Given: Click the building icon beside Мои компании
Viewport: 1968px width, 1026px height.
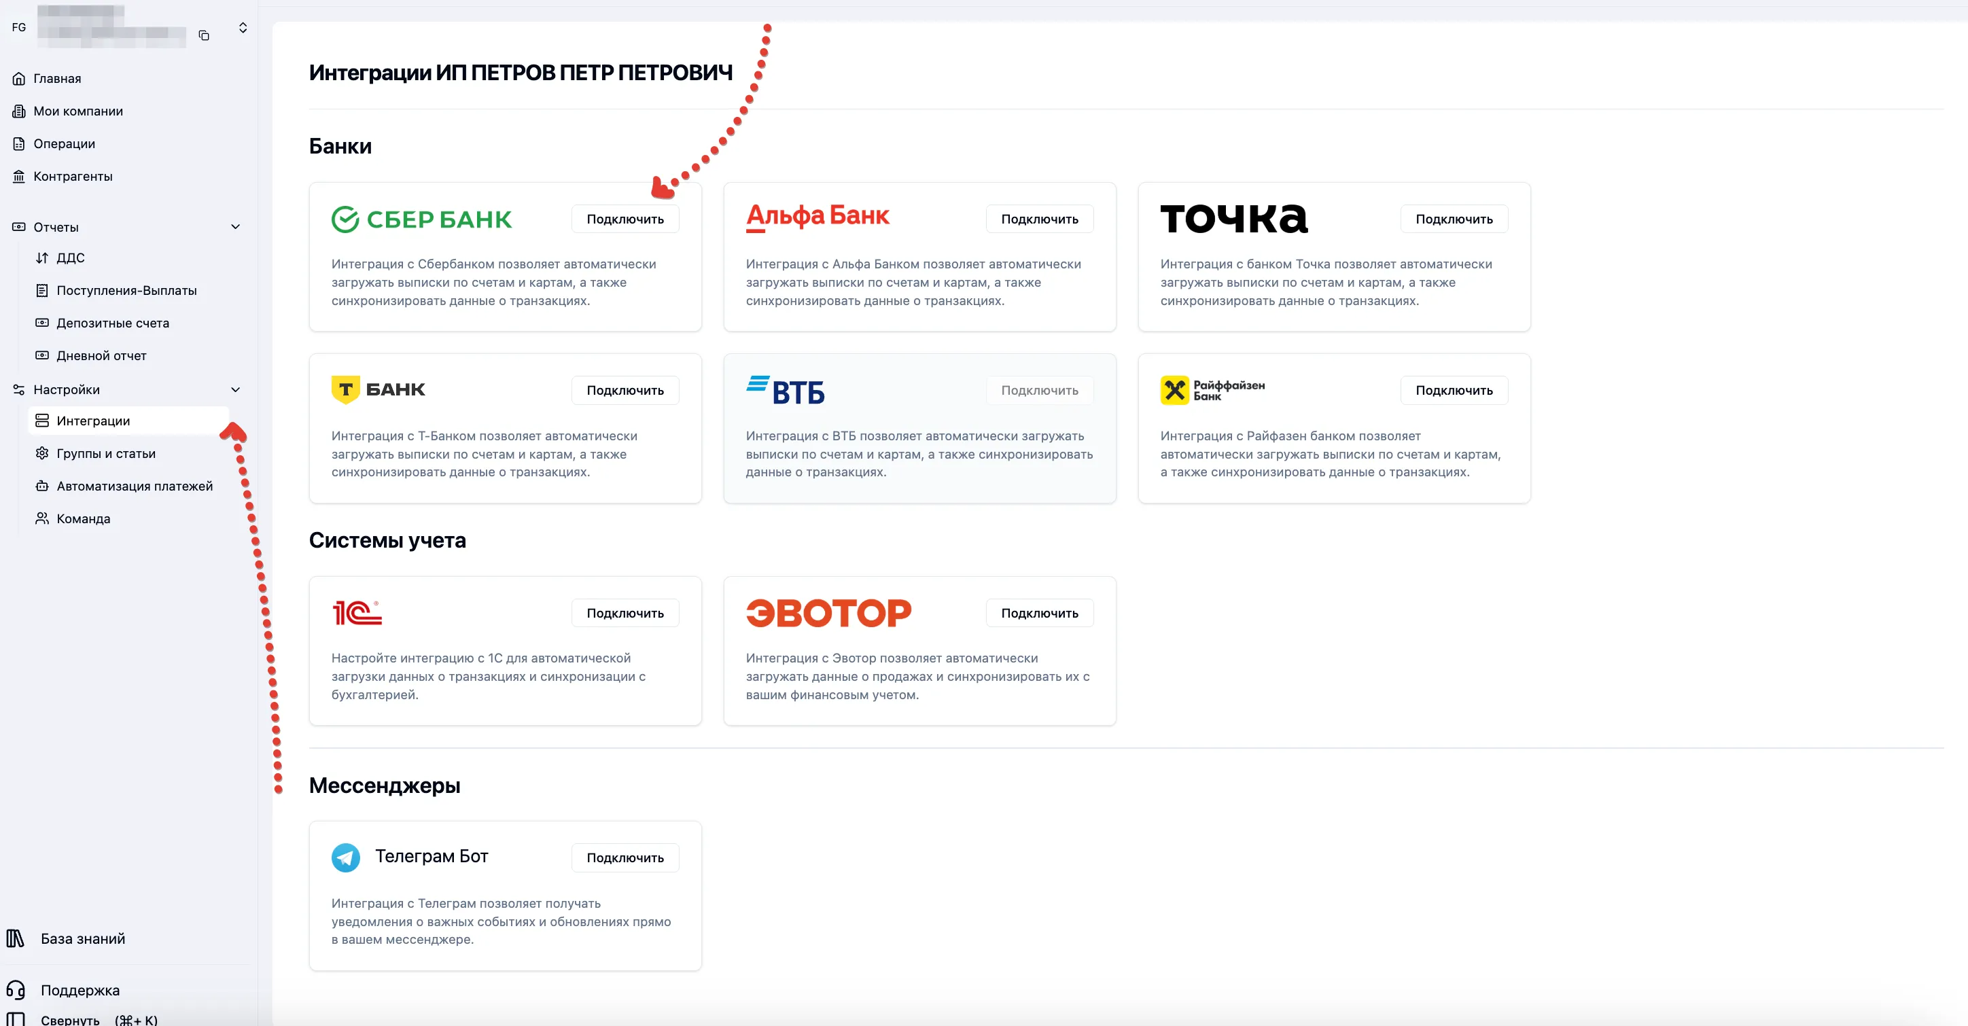Looking at the screenshot, I should 19,111.
